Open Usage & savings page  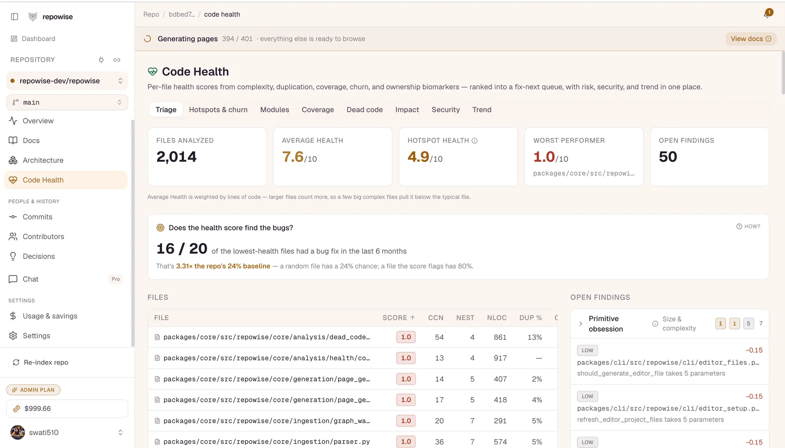point(66,316)
